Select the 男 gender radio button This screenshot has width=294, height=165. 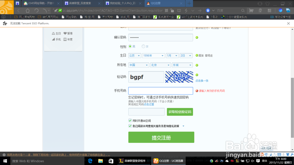coord(130,46)
